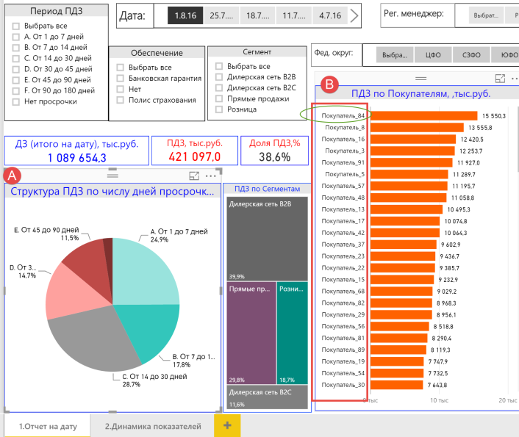
Task: Check 'D. От 30 до 45 дней' option
Action: pyautogui.click(x=15, y=70)
